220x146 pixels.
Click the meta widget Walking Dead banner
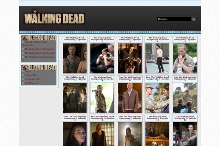click(x=39, y=67)
